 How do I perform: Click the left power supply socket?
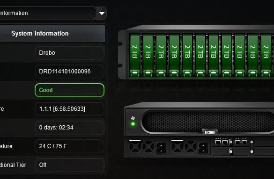pyautogui.click(x=161, y=148)
